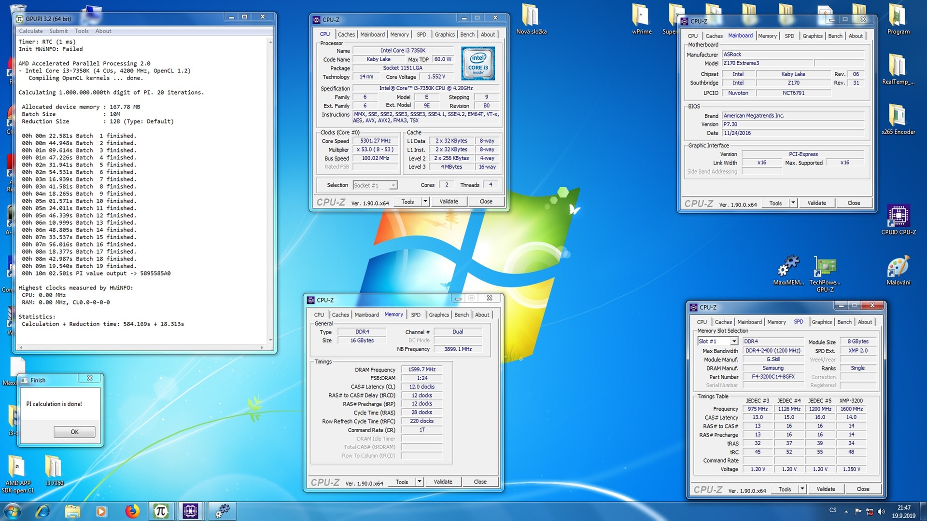Open Internet Explorer from the taskbar
927x521 pixels.
[43, 511]
